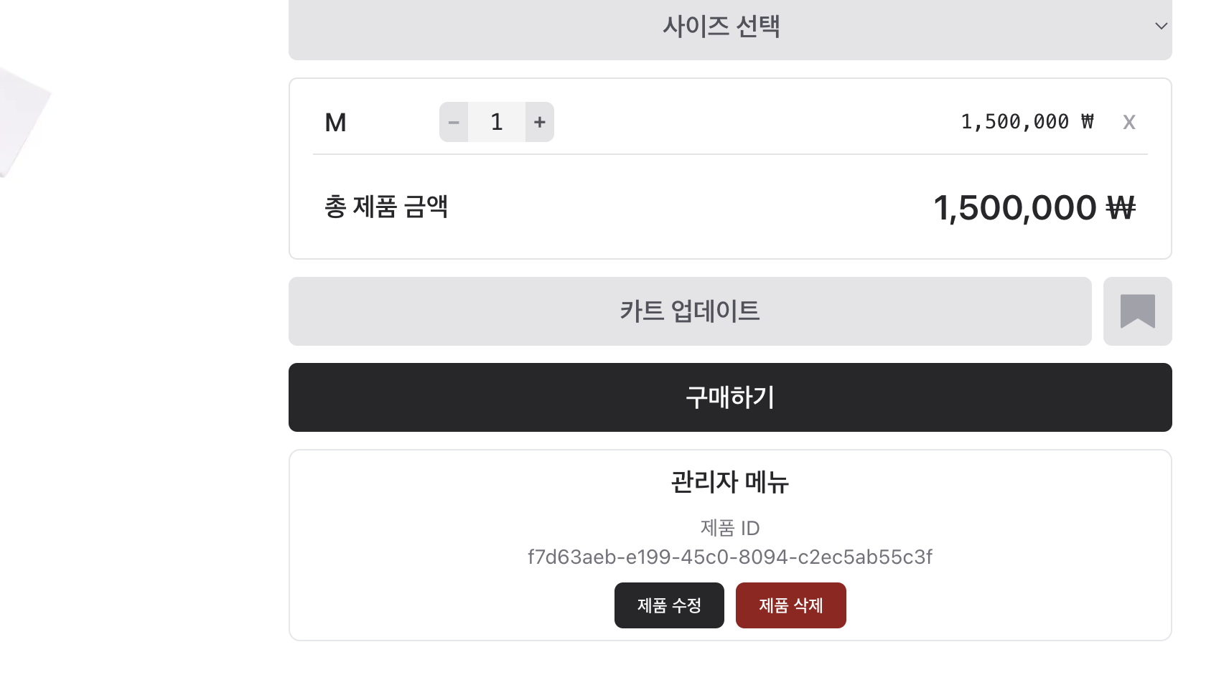Click the 카트 업데이트 button
The height and width of the screenshot is (680, 1229).
coord(690,311)
